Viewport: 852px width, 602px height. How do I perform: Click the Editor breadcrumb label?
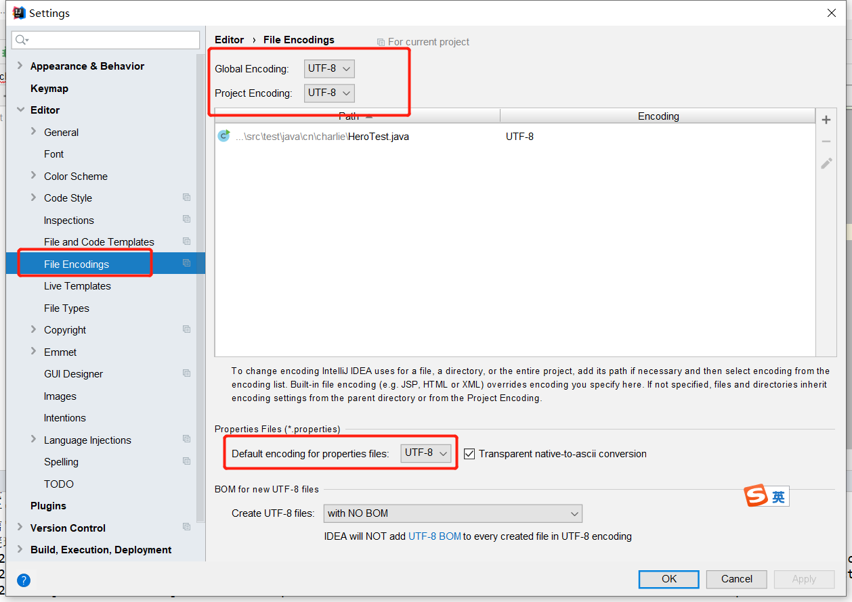229,40
